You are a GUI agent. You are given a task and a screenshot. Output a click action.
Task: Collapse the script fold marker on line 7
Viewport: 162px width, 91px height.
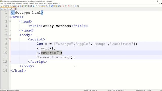[10, 39]
